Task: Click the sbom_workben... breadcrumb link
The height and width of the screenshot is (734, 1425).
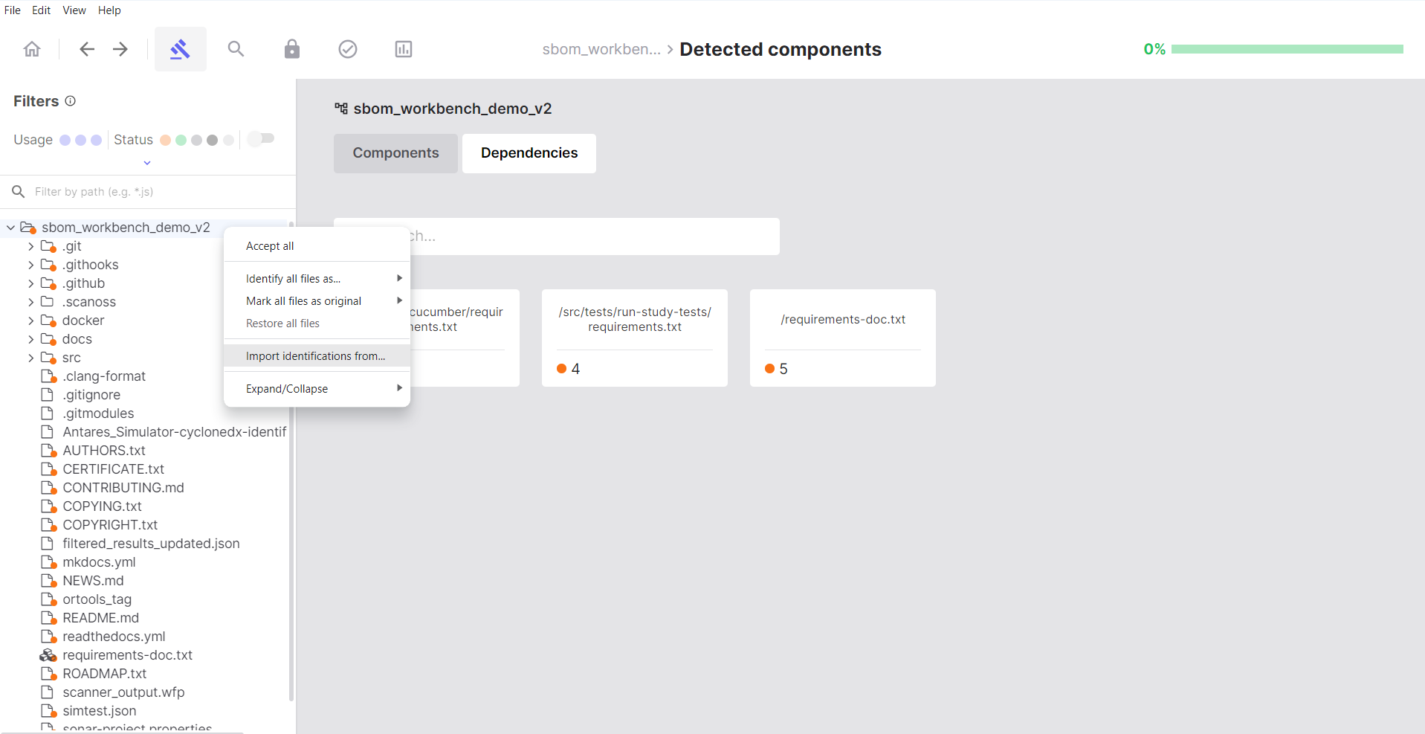Action: click(x=601, y=49)
